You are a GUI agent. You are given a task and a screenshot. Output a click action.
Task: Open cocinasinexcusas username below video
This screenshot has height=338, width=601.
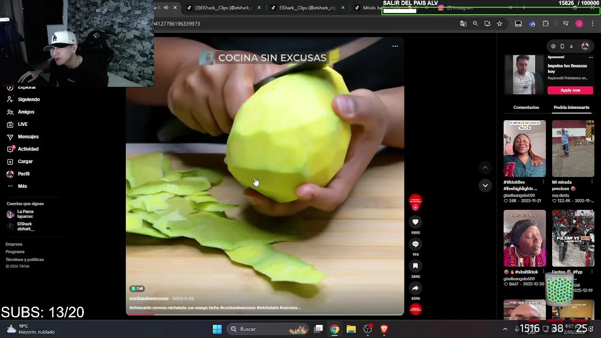tap(149, 299)
